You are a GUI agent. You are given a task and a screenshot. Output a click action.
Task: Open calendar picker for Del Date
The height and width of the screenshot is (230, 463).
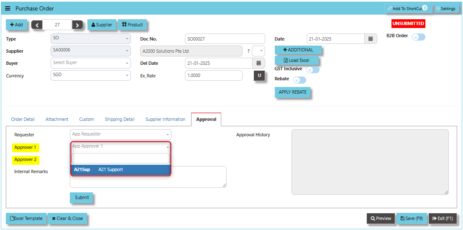point(258,63)
